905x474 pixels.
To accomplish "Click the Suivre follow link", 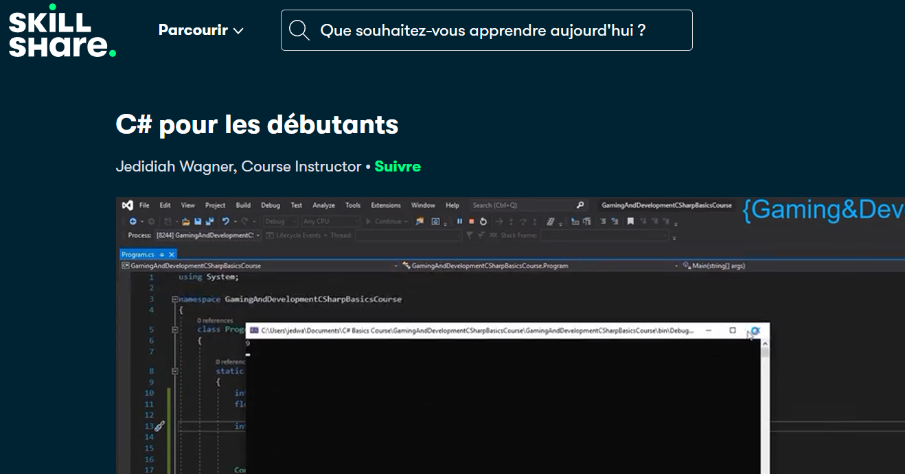I will [x=398, y=167].
